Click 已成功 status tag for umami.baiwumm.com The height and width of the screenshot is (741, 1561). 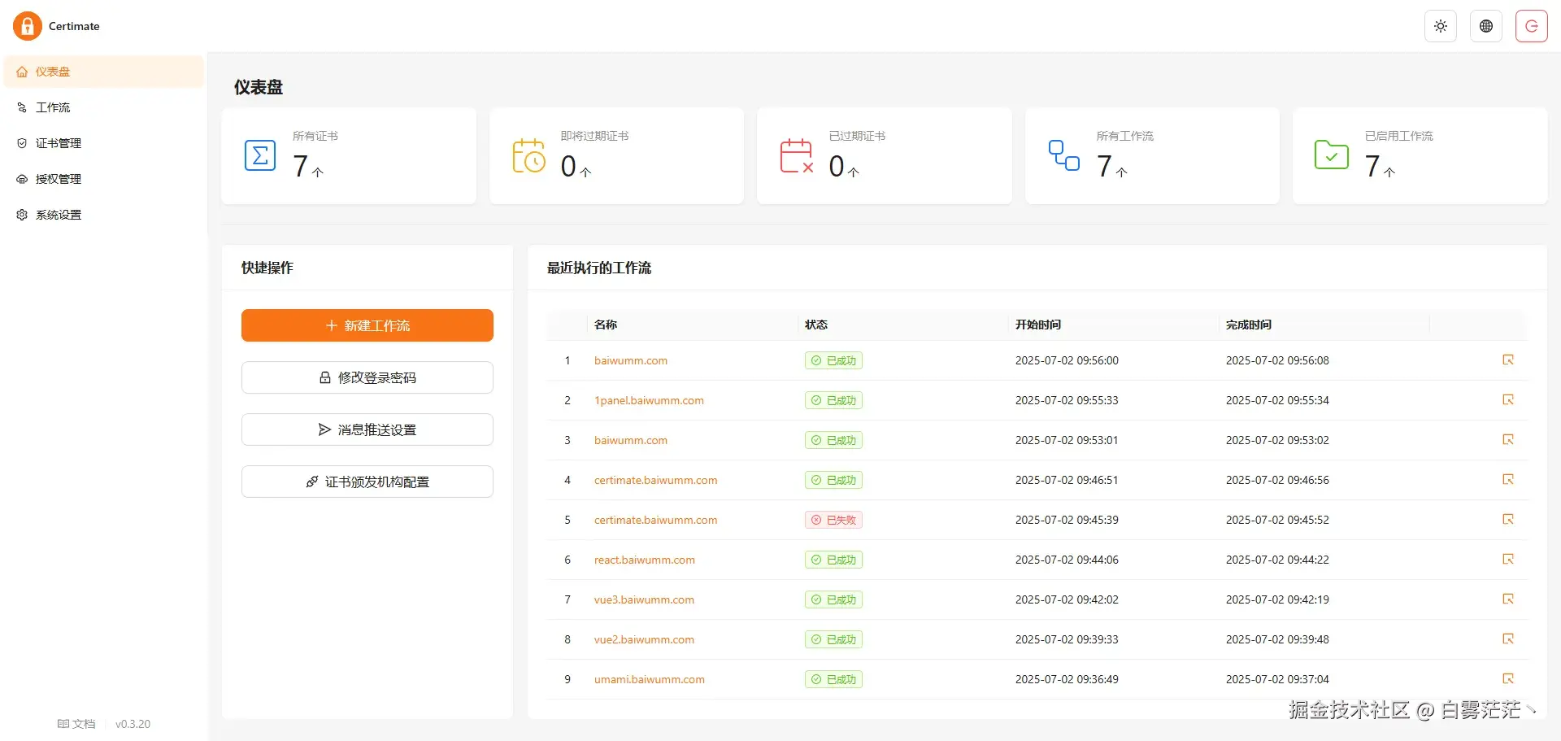coord(833,679)
